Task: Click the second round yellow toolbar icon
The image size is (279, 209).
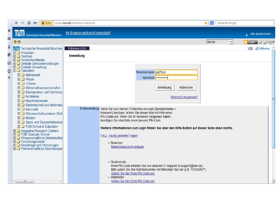Action: pos(19,42)
